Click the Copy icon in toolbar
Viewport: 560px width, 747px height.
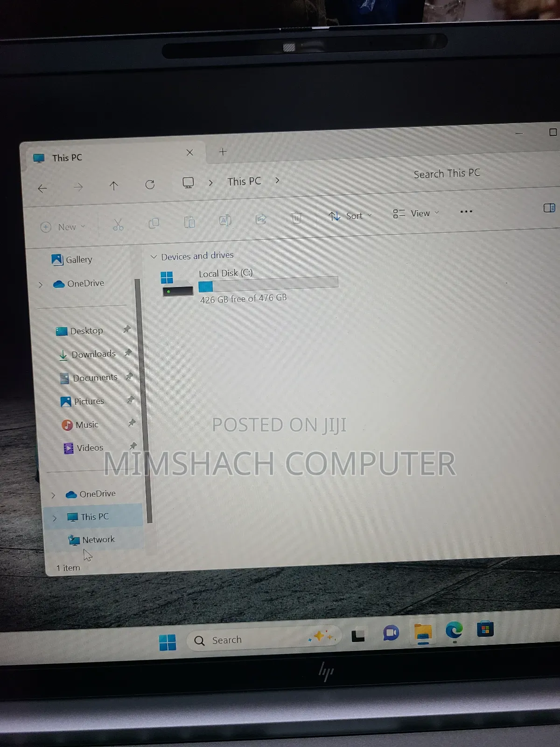154,223
